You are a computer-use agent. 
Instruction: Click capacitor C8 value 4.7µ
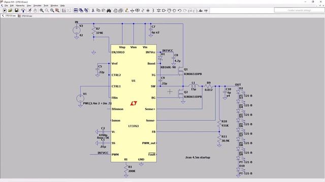177,61
